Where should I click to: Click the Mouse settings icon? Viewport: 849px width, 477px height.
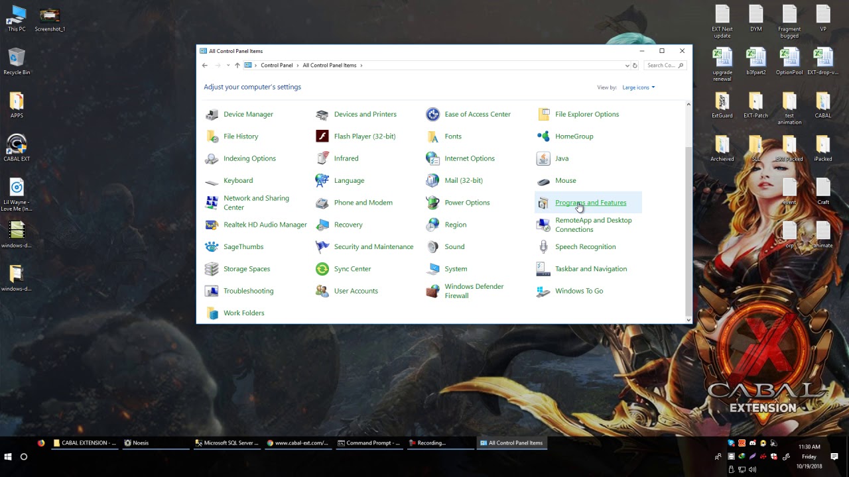543,181
